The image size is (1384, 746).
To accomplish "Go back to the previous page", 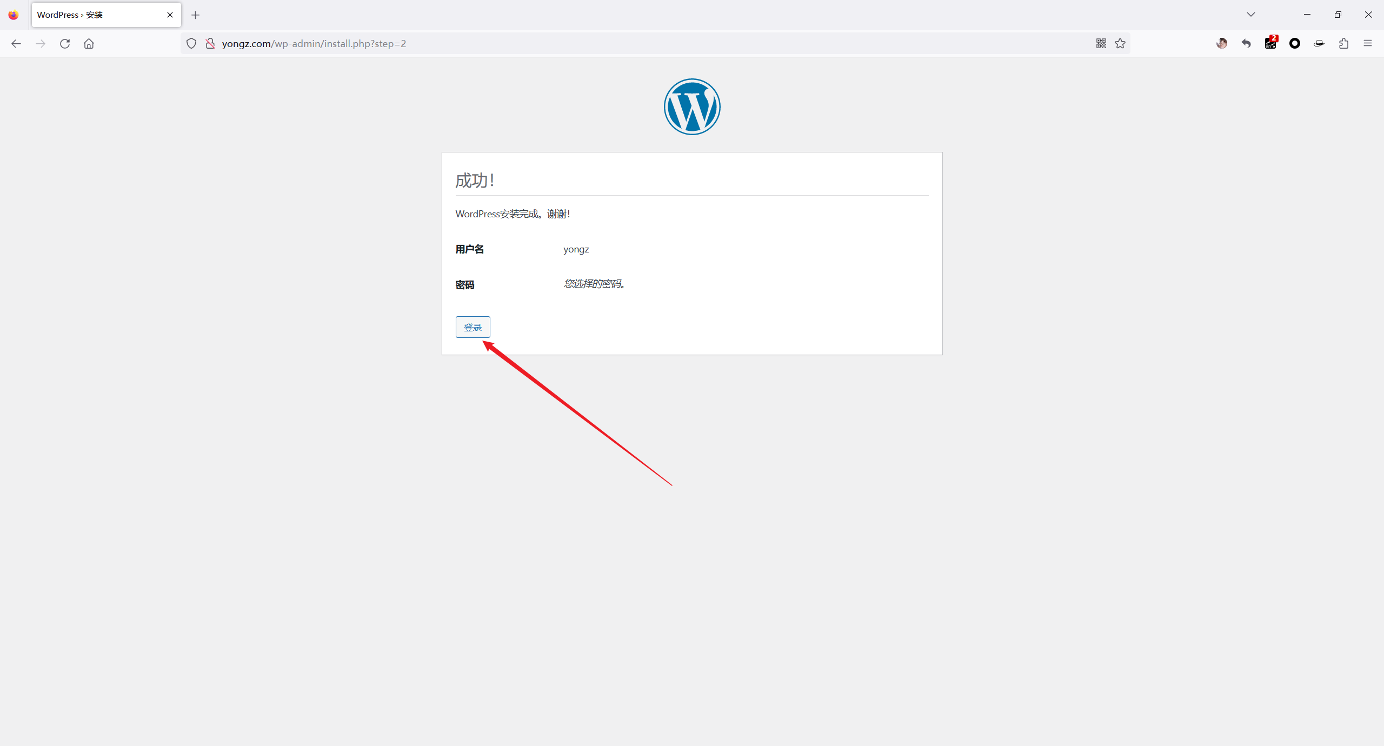I will pyautogui.click(x=16, y=43).
